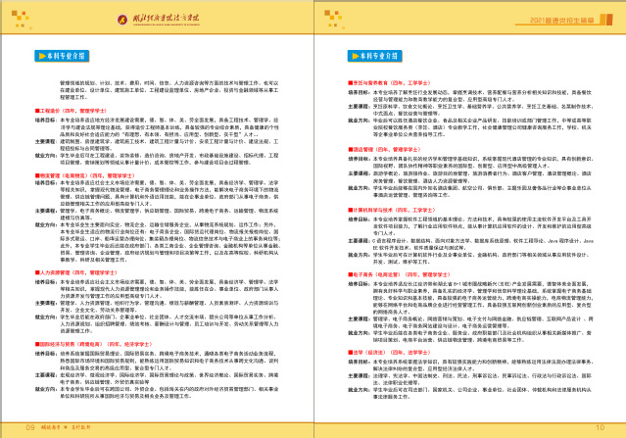Image resolution: width=626 pixels, height=438 pixels.
Task: Click the university emblem logo in header
Action: pos(121,20)
